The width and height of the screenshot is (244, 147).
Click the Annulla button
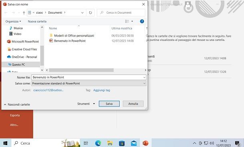[x=133, y=104]
